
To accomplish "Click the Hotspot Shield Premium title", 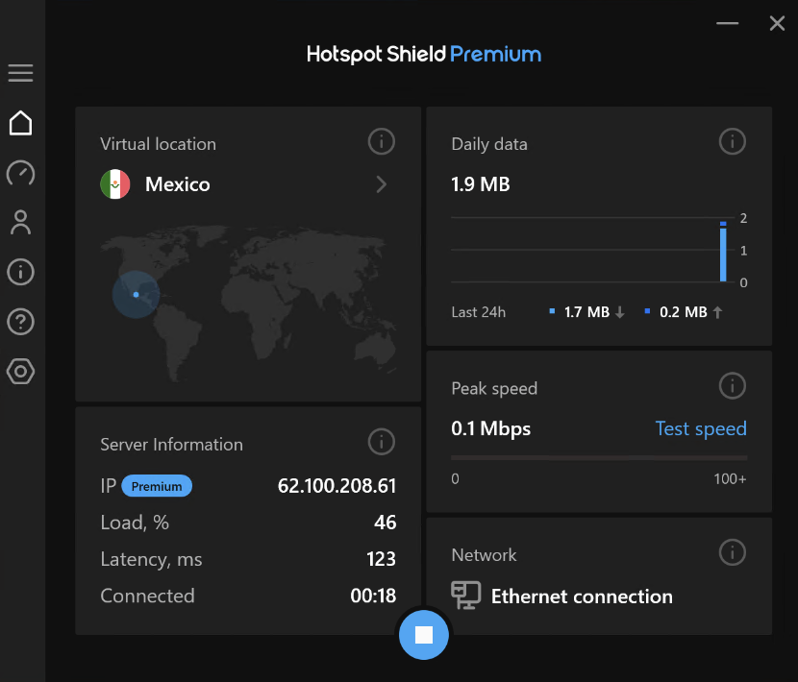I will (423, 54).
